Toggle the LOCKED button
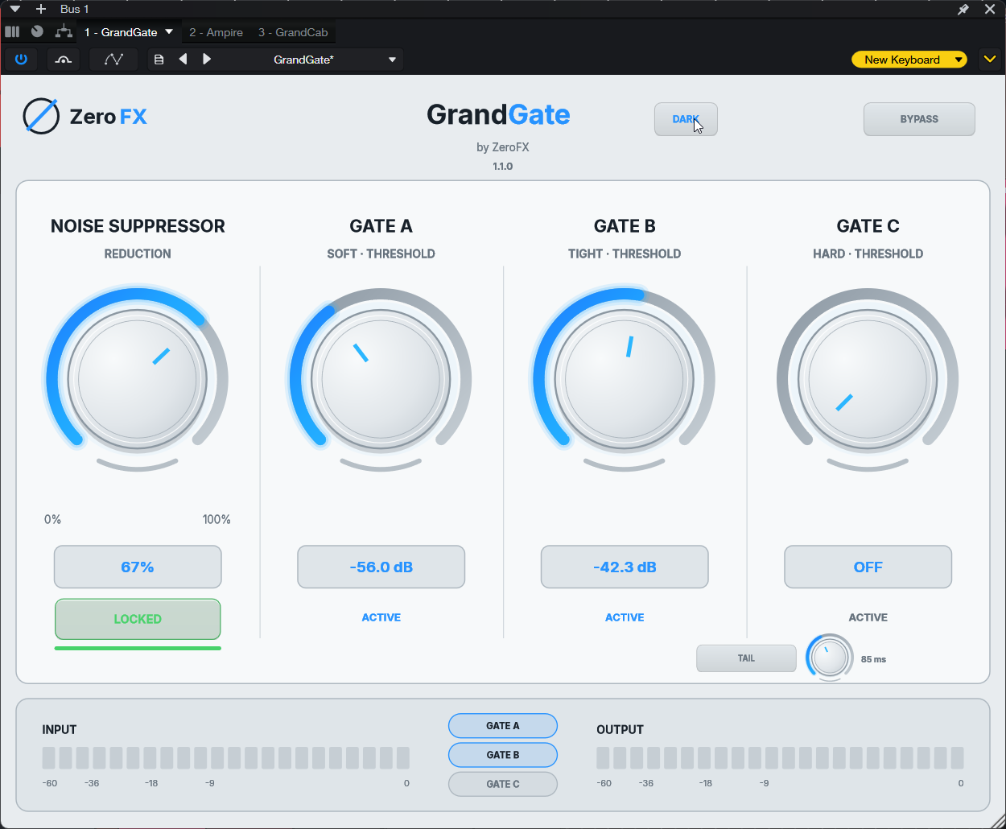This screenshot has width=1006, height=829. tap(138, 619)
